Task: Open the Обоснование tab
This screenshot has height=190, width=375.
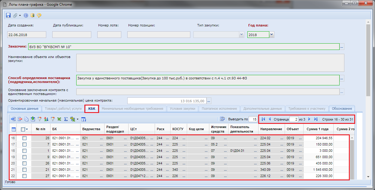Action: [342, 109]
